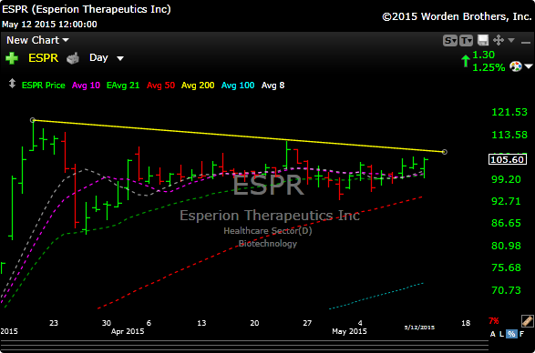Toggle the % percent scale mode
Image resolution: width=535 pixels, height=353 pixels.
[x=511, y=334]
